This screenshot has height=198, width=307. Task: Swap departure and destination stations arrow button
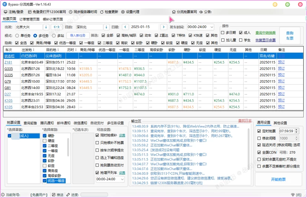[x=57, y=27]
